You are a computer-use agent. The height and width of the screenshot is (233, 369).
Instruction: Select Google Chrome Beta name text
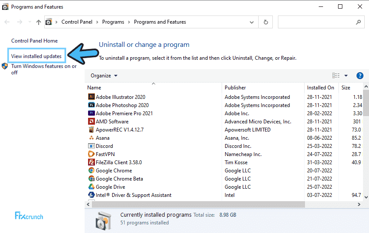pos(119,179)
